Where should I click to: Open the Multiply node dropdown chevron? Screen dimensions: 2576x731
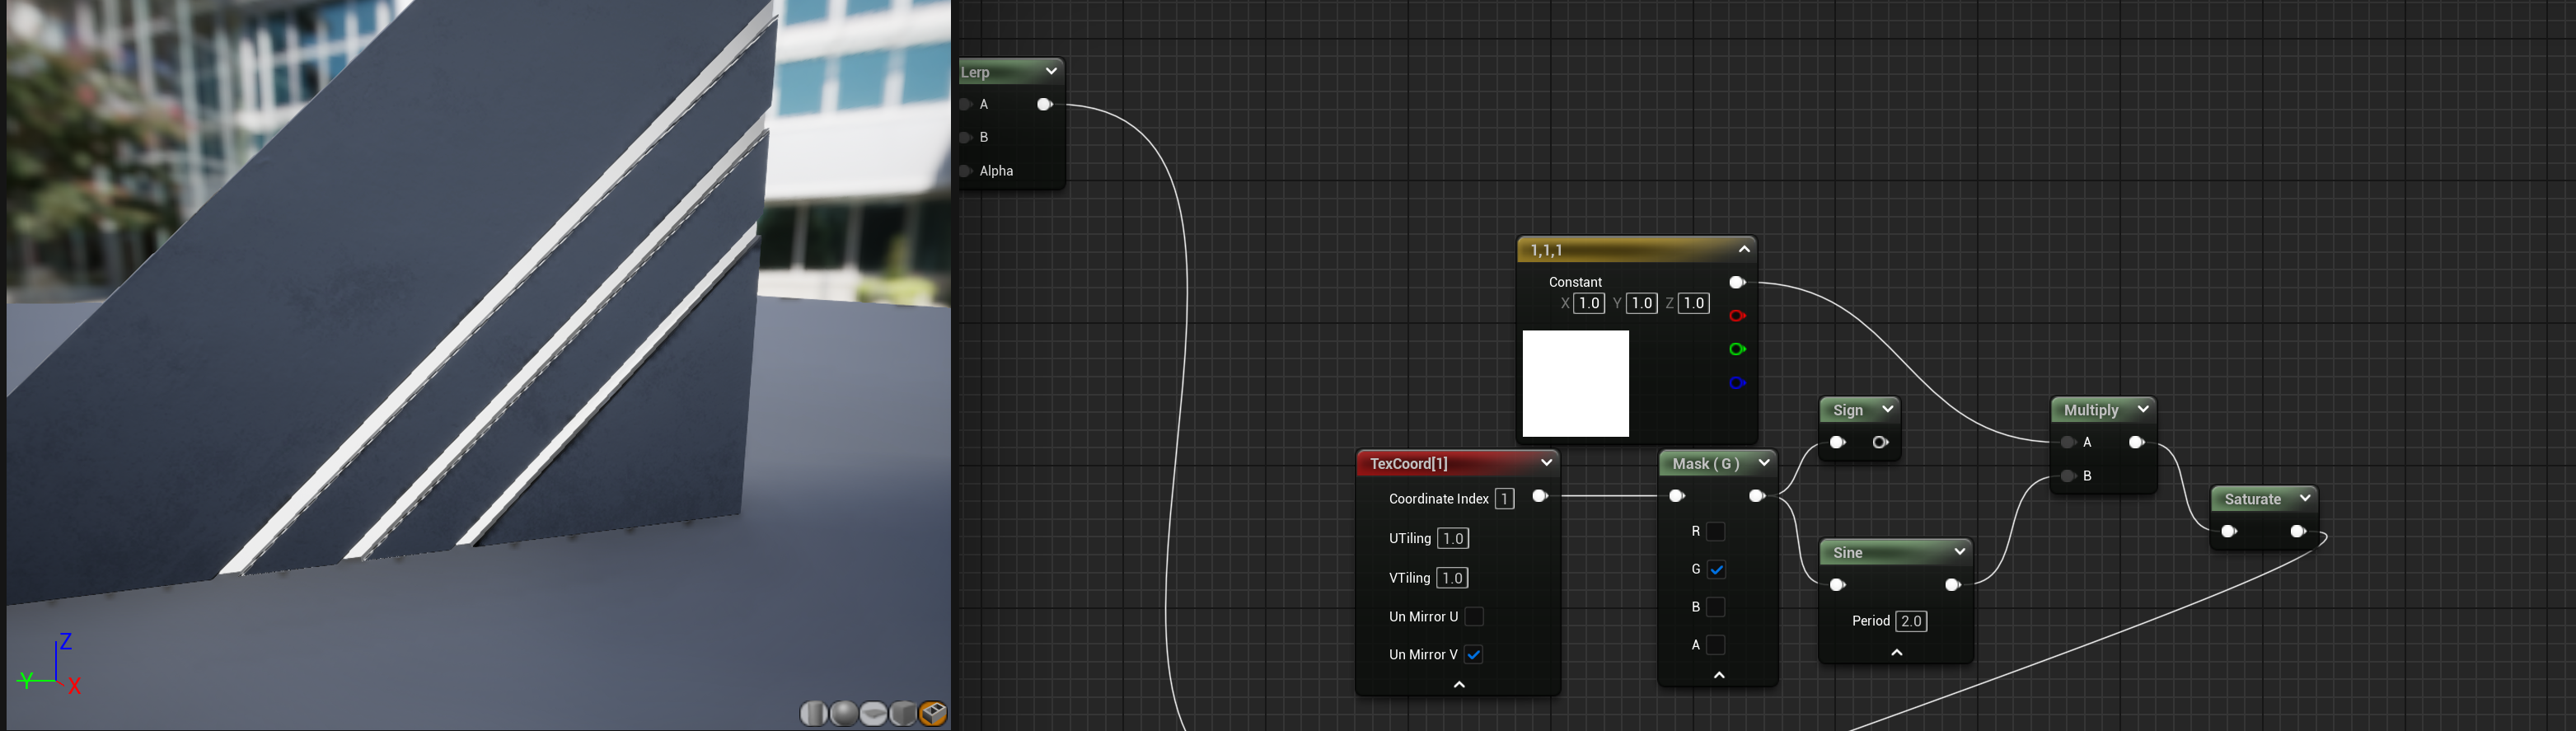(2143, 409)
